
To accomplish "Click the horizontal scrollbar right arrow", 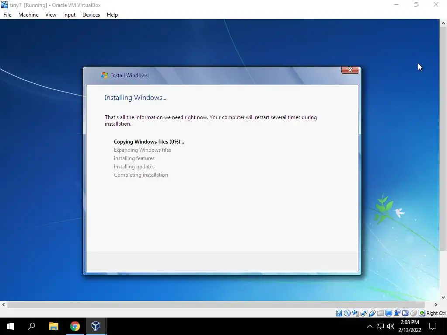I will 436,304.
